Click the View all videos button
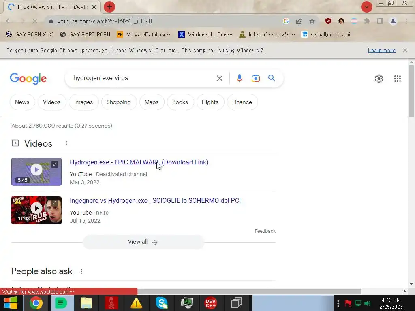The image size is (415, 311). pyautogui.click(x=143, y=242)
